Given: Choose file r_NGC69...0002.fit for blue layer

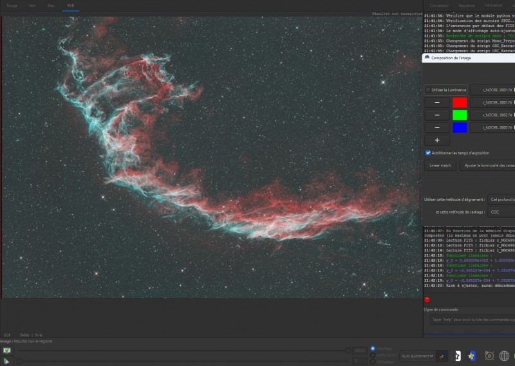Looking at the screenshot, I should 492,128.
